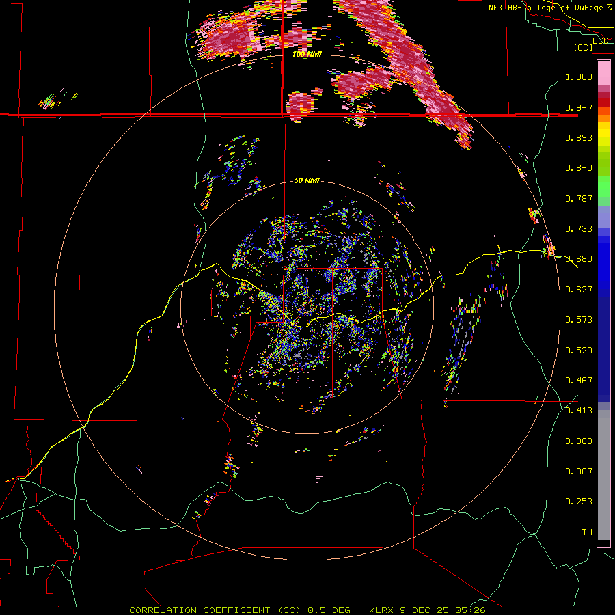The image size is (615, 615).
Task: Pick the gray color bar segment
Action: 603,475
